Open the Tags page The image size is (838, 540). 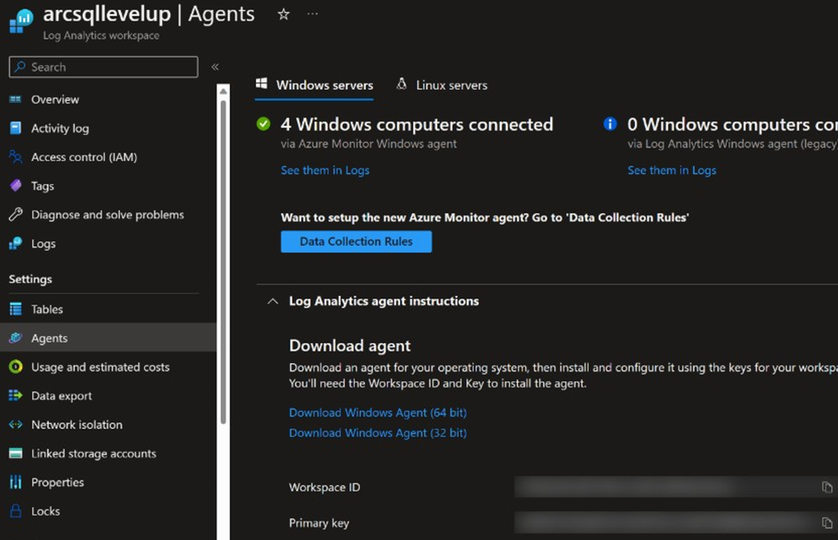(x=42, y=186)
